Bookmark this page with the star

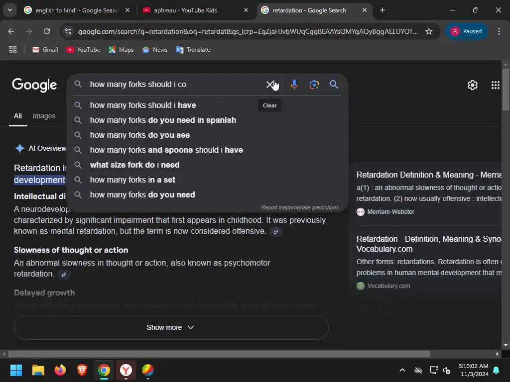point(429,31)
